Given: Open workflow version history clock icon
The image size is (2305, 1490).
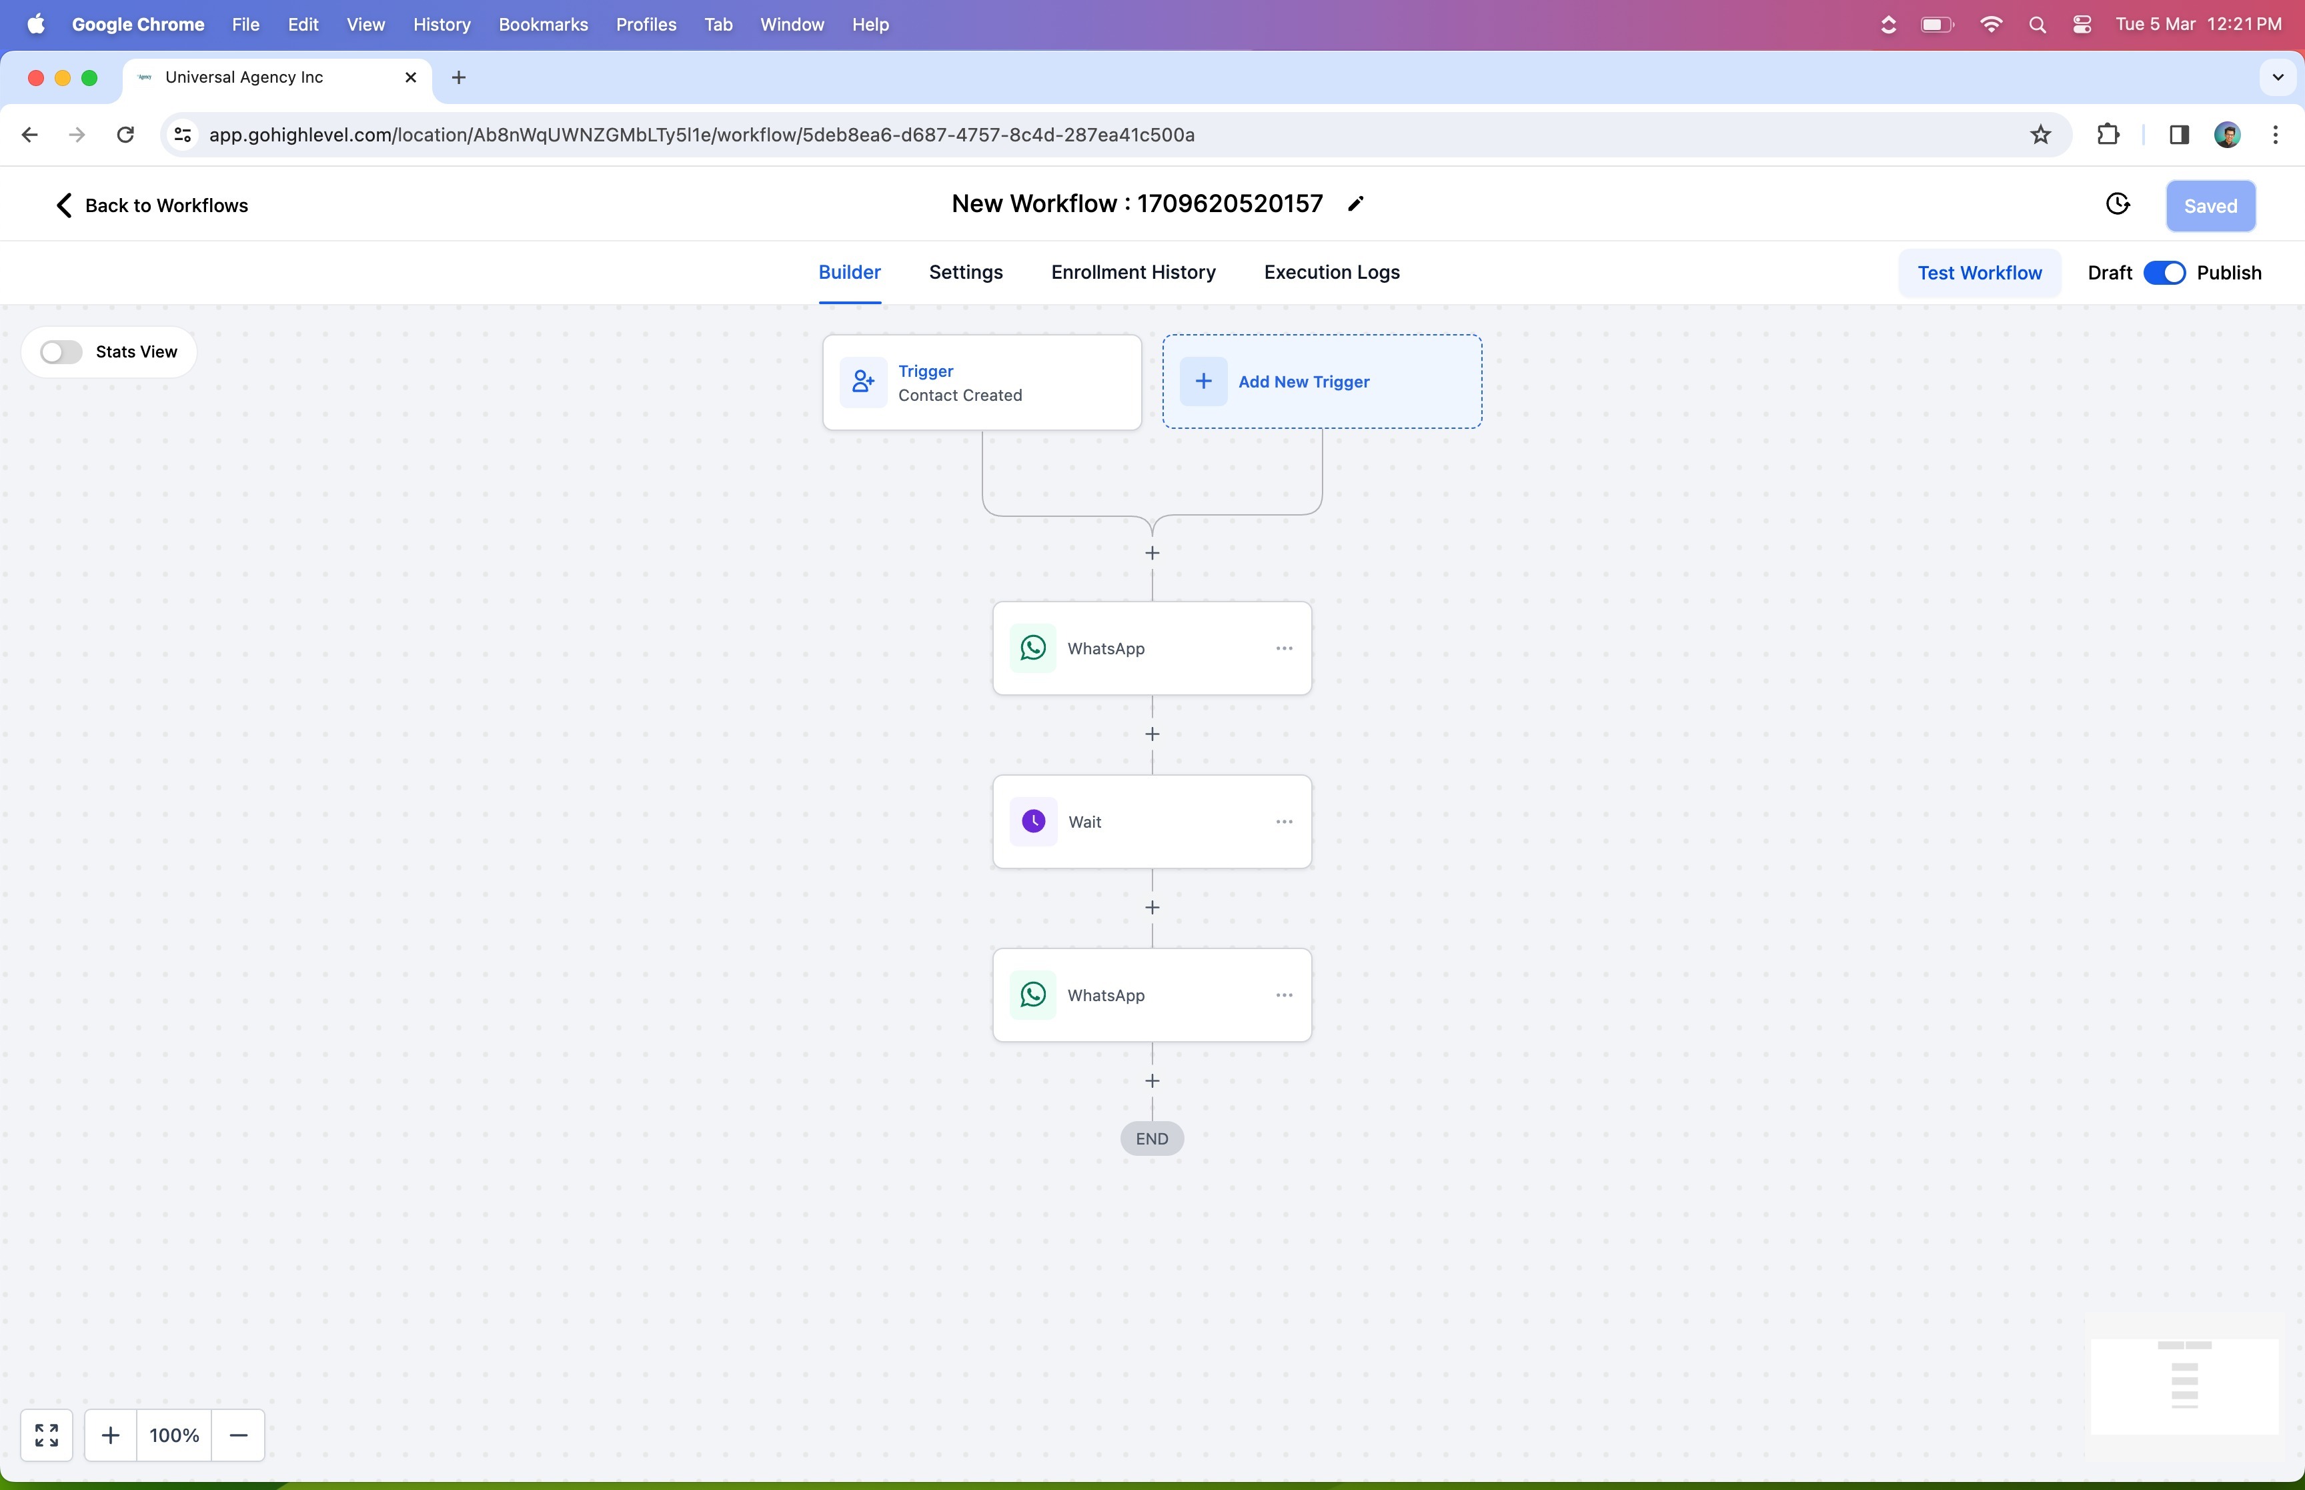Looking at the screenshot, I should [x=2118, y=204].
